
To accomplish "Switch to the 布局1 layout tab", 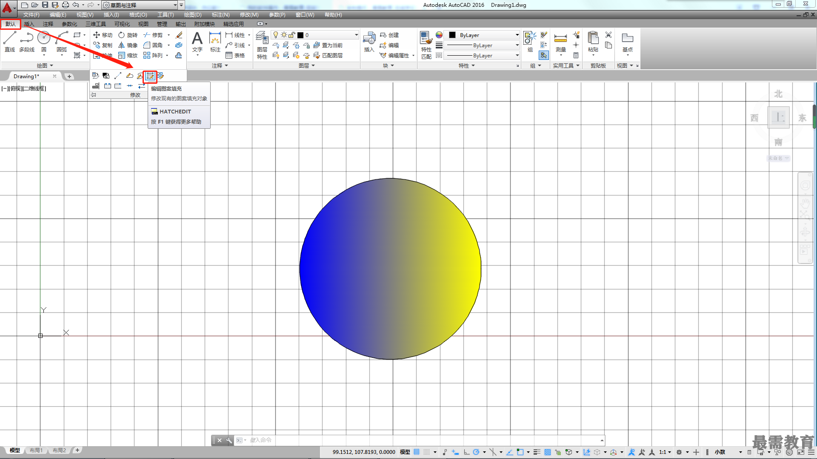I will pyautogui.click(x=36, y=450).
